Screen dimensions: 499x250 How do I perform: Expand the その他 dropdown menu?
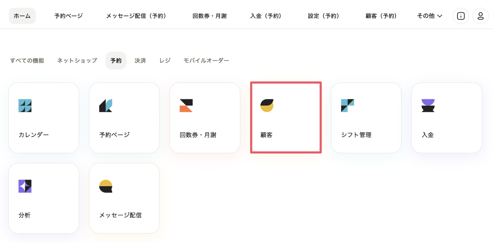430,16
